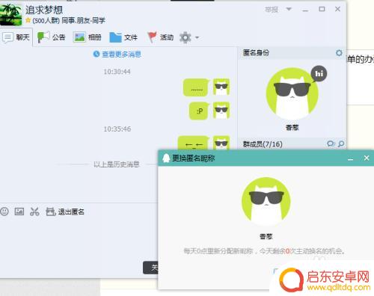The height and width of the screenshot is (296, 374).
Task: Click the 香葱 nickname under 匿名身份
Action: pos(292,128)
